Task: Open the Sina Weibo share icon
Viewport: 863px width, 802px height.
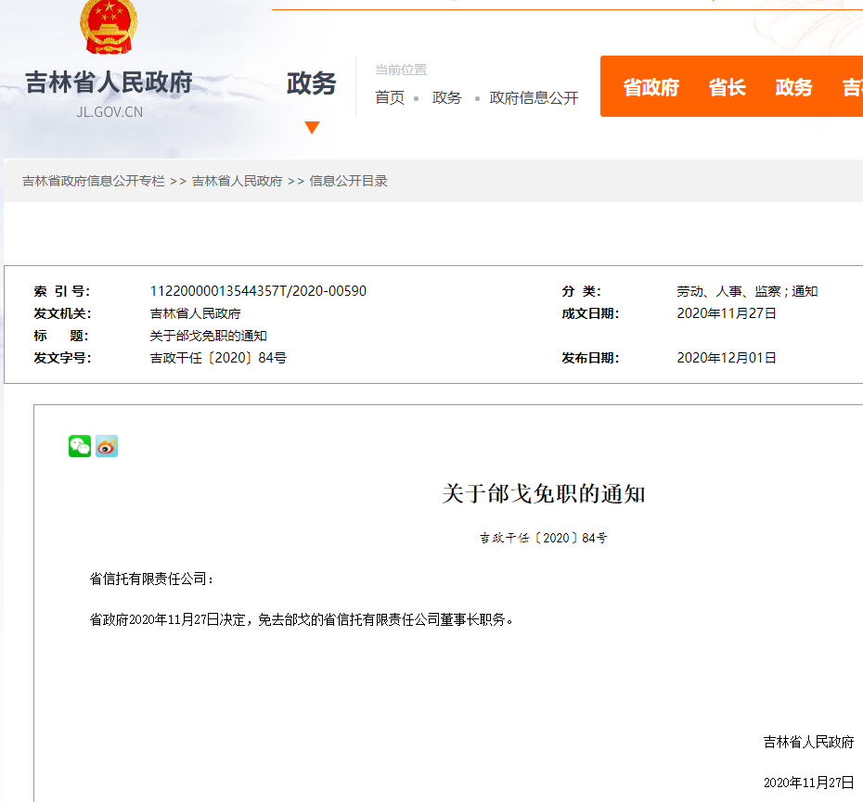Action: (106, 446)
